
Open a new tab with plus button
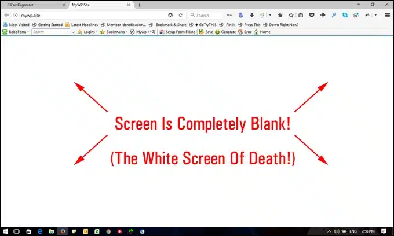(139, 5)
